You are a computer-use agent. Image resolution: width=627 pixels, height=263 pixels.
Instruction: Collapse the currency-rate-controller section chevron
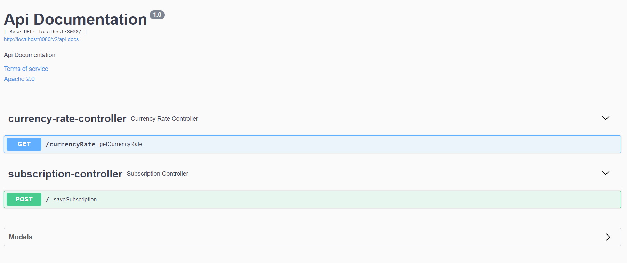(605, 118)
